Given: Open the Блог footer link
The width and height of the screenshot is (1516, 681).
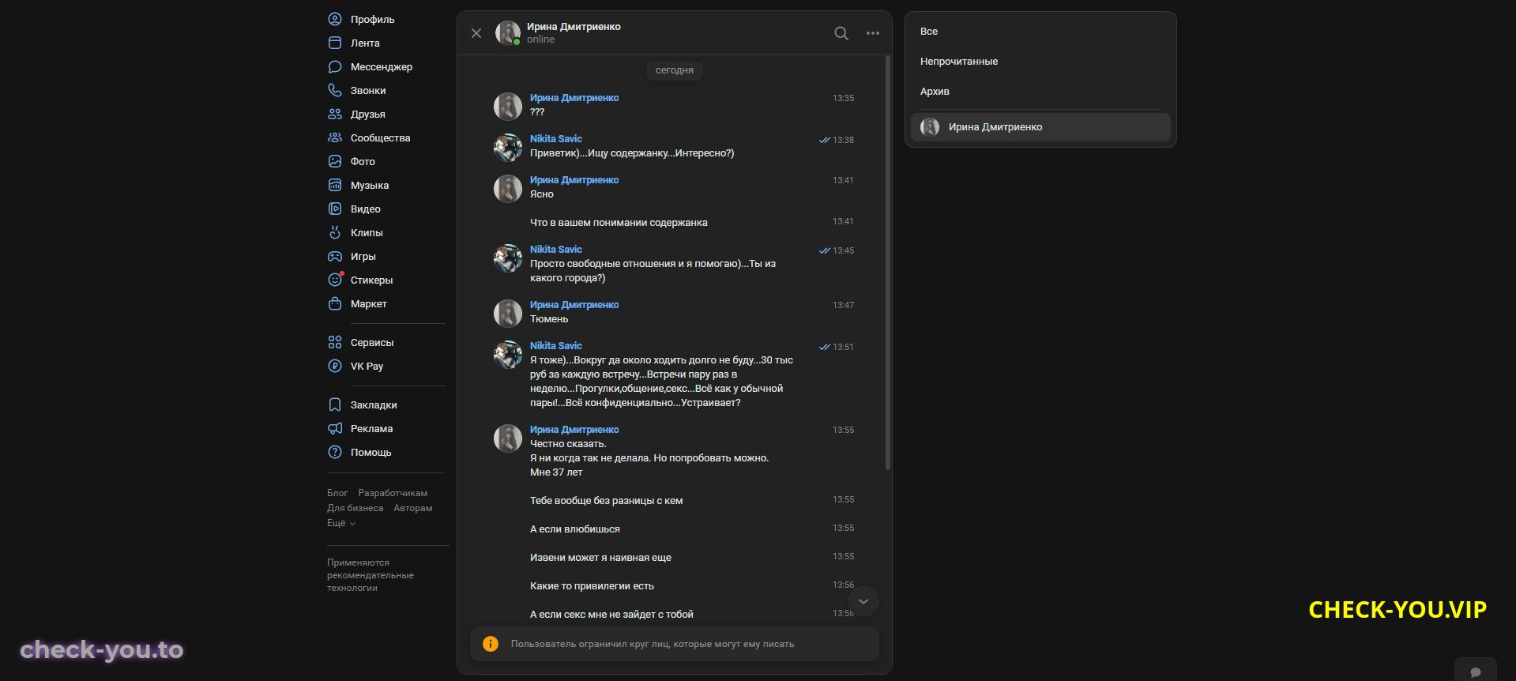Looking at the screenshot, I should click(337, 493).
